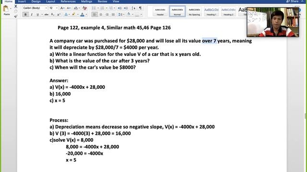The image size is (307, 172).
Task: Increase font size with larger A
Action: point(62,8)
